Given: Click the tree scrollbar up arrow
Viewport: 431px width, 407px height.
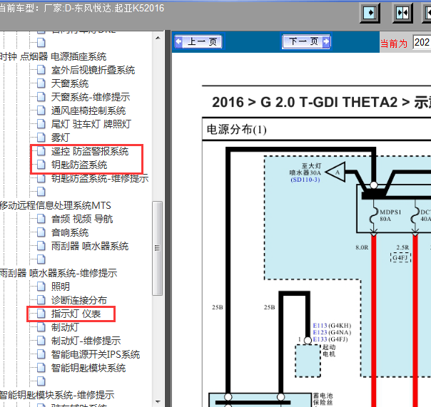Looking at the screenshot, I should [x=158, y=38].
